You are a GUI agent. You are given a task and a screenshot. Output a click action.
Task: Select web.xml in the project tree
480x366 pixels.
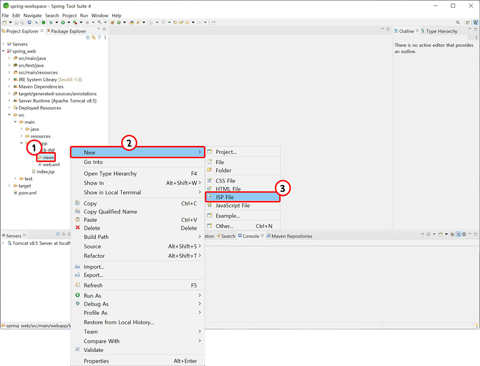coord(49,164)
